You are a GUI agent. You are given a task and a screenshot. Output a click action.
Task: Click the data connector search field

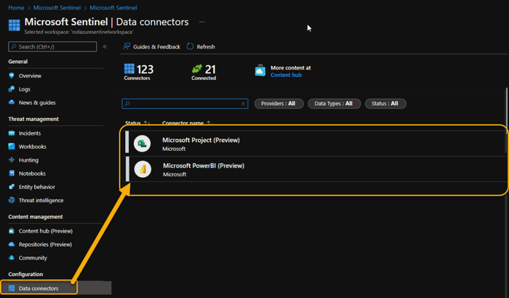pos(185,104)
